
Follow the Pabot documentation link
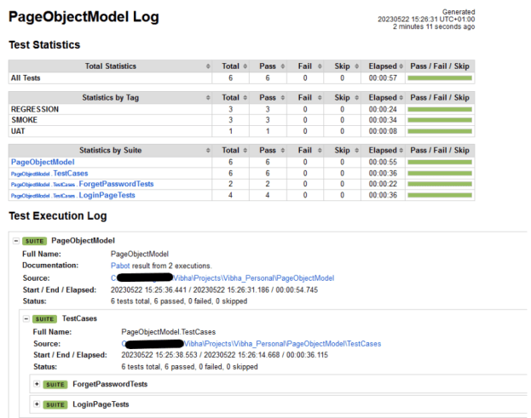(122, 266)
